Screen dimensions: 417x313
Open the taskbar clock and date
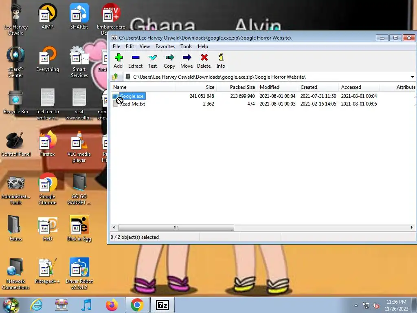click(396, 305)
